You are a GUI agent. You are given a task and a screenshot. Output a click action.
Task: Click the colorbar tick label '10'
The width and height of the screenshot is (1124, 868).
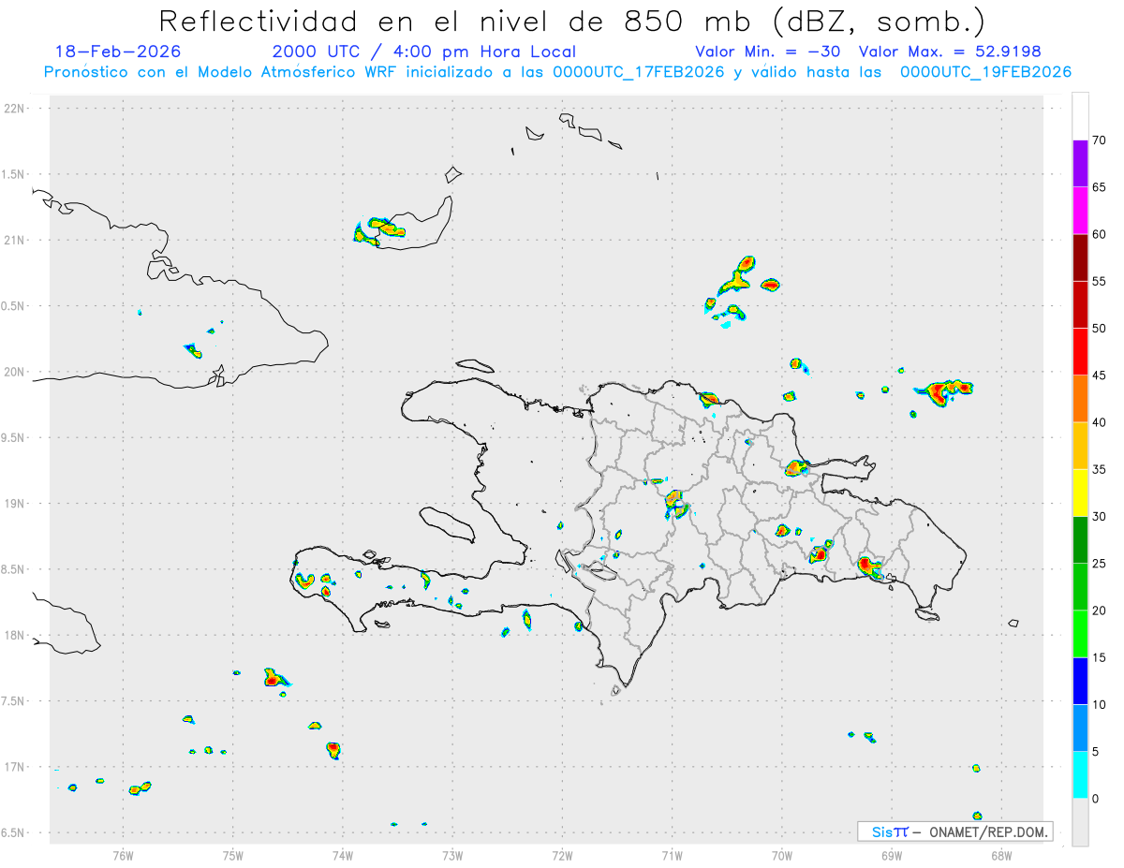pyautogui.click(x=1101, y=704)
